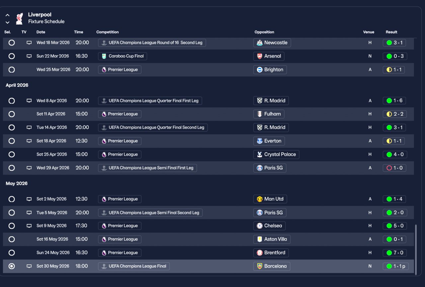
Task: Click the TV icon on the Man Utd fixture row
Action: 29,199
